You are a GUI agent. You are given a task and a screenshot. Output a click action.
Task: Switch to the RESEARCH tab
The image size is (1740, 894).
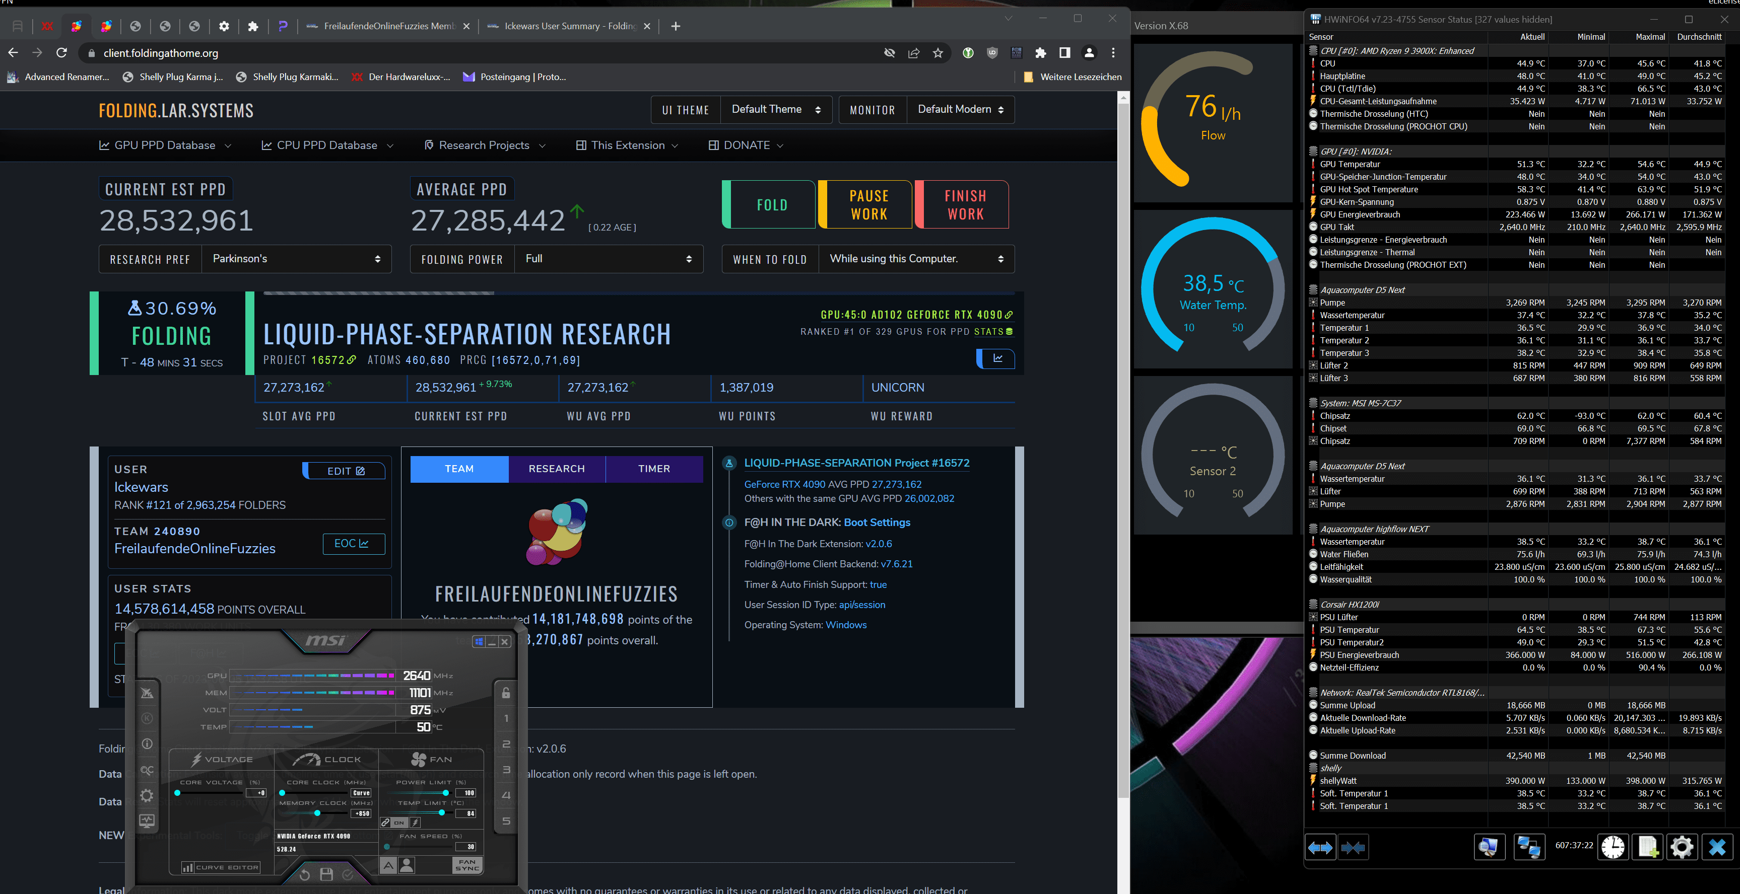[557, 469]
